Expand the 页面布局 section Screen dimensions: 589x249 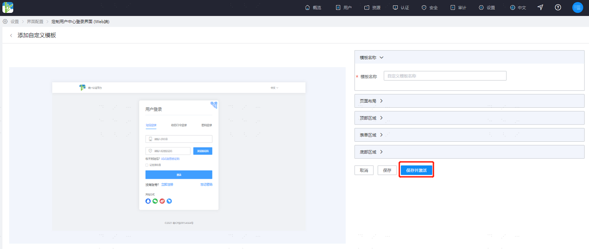click(x=469, y=101)
